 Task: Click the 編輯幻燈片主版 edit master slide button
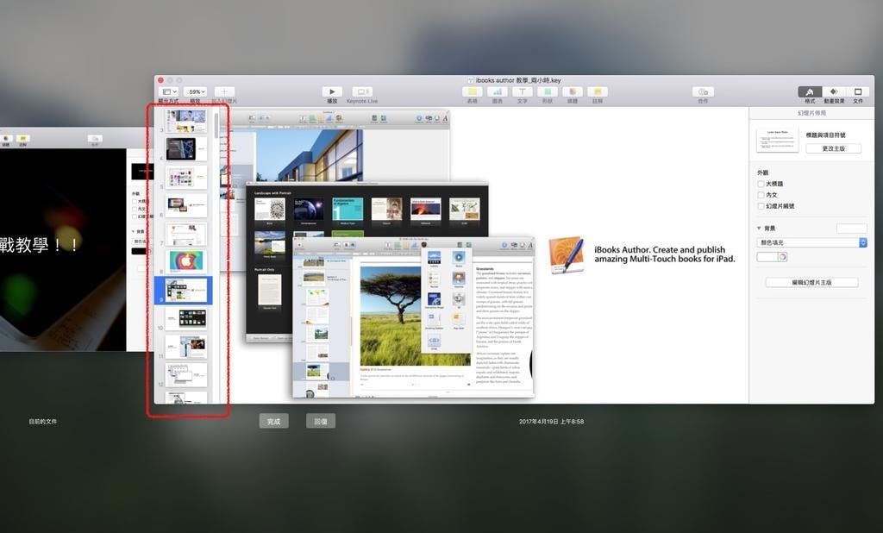pos(811,282)
